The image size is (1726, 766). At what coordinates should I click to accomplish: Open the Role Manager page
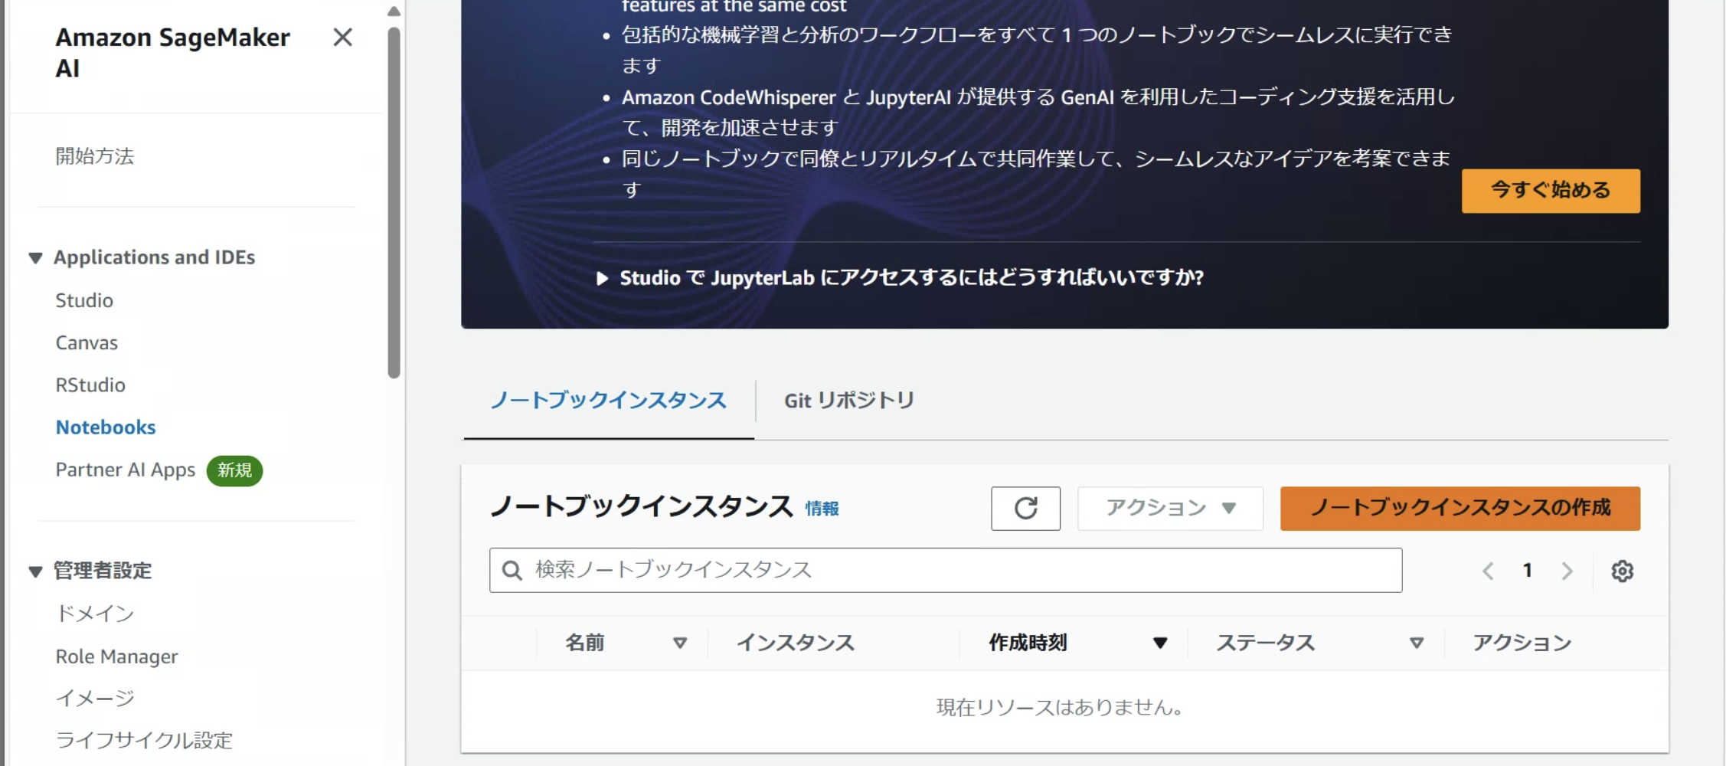coord(116,656)
